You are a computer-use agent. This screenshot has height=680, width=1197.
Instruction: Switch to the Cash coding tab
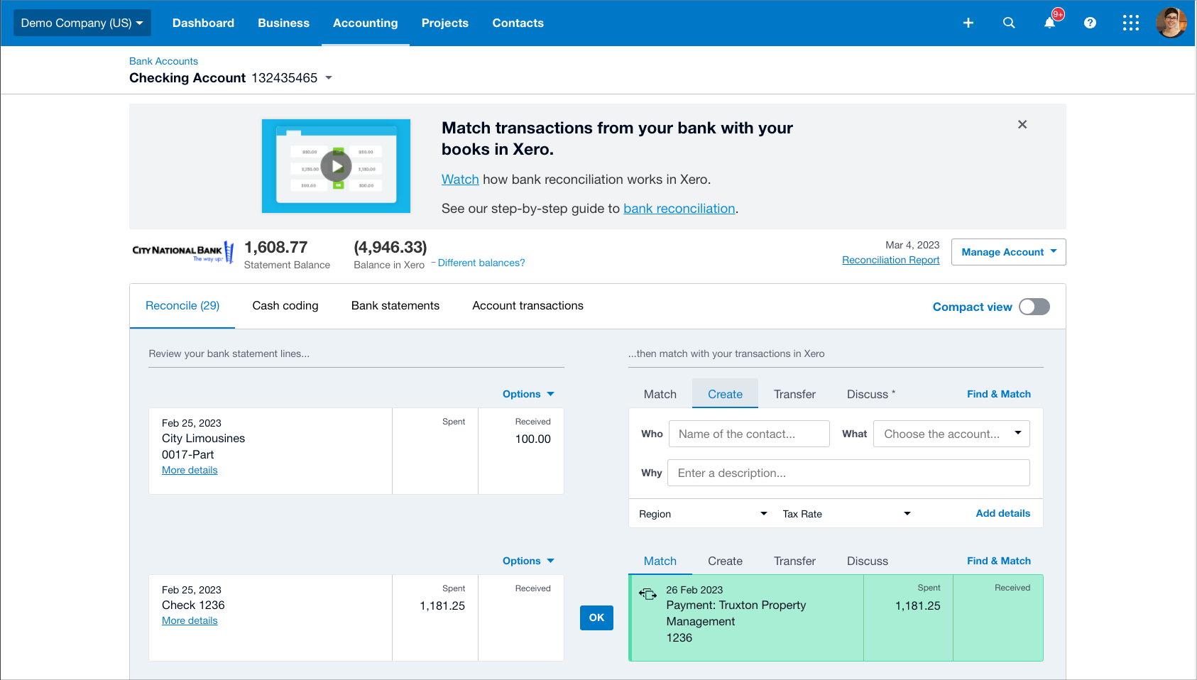coord(285,305)
